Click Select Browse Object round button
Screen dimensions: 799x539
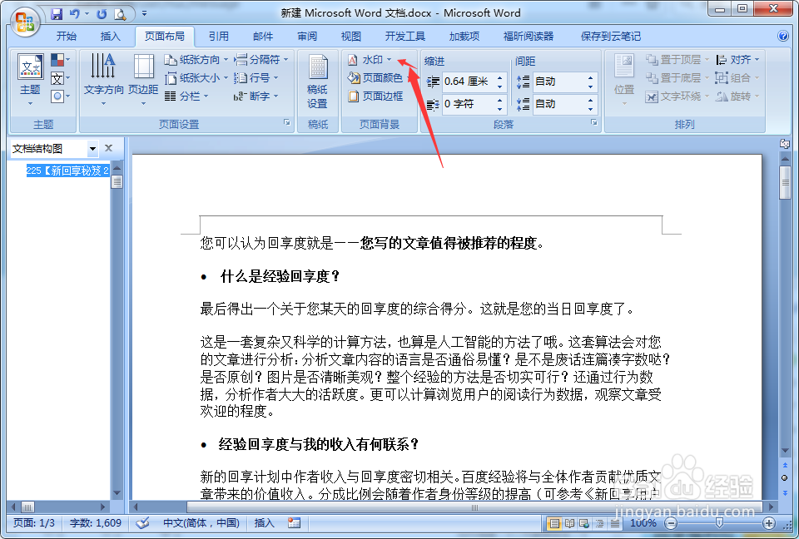[x=785, y=478]
